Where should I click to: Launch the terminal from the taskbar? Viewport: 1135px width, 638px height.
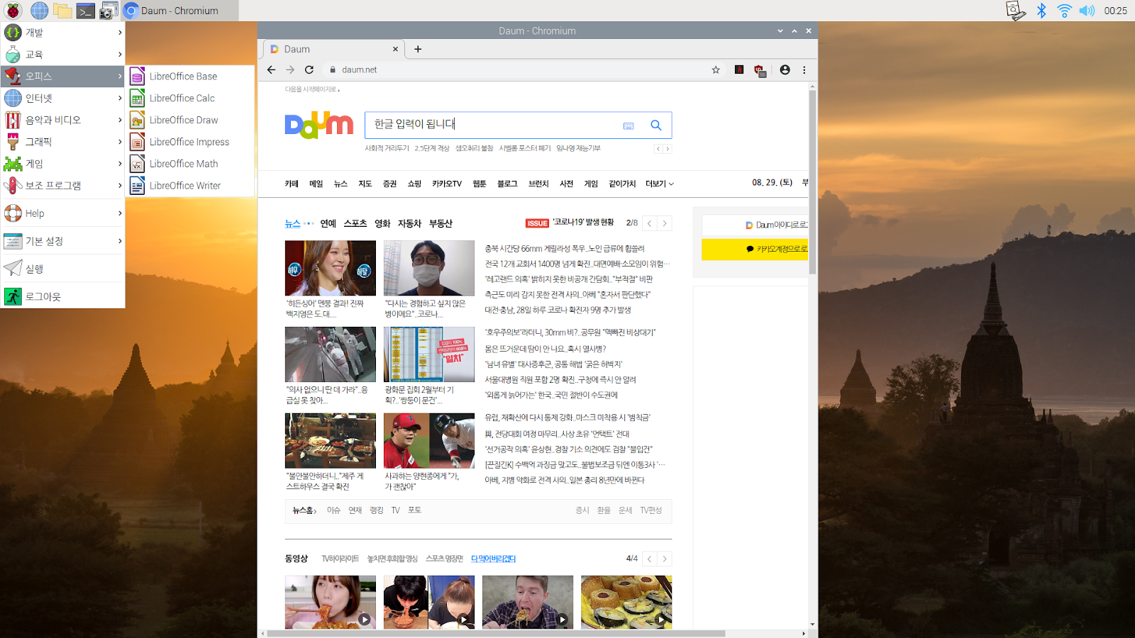tap(86, 11)
